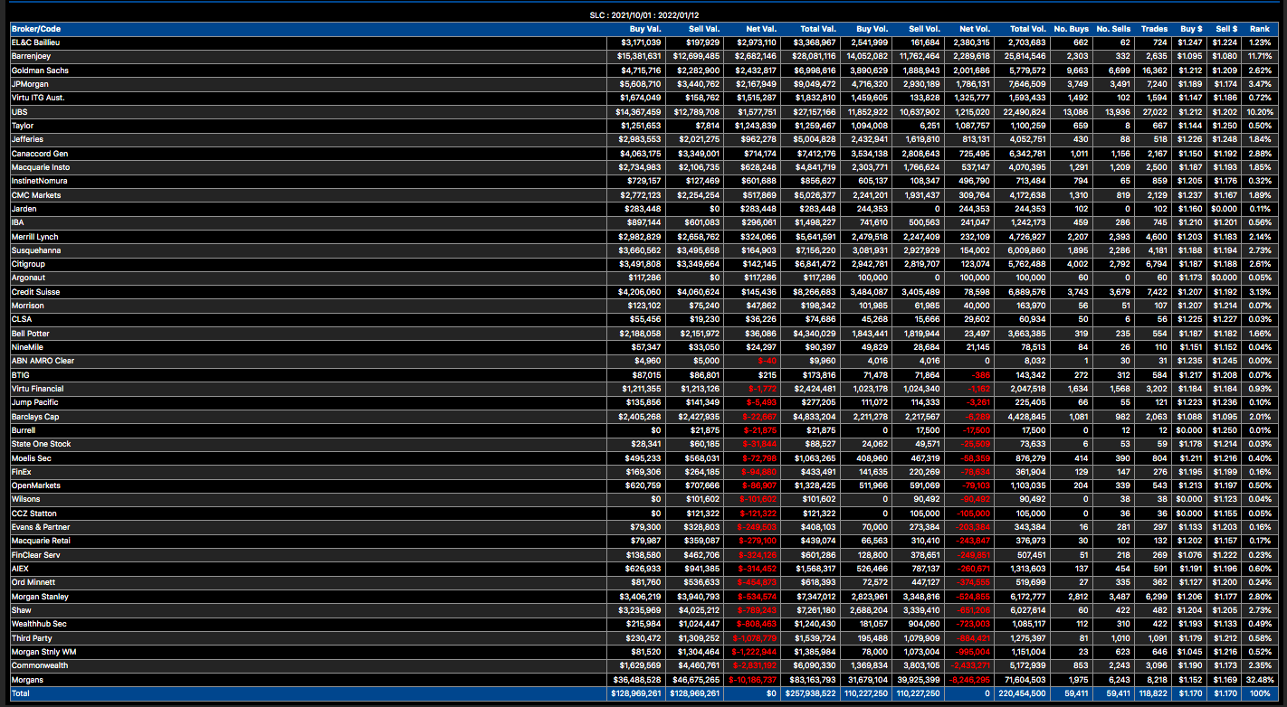Screen dimensions: 1287x707
Task: Click the Sell $ column header
Action: tap(1225, 28)
